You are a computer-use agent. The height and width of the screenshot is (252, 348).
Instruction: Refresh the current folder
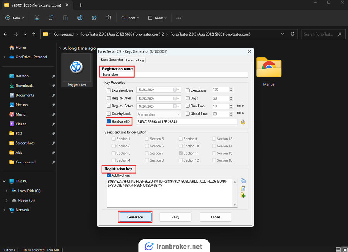293,34
